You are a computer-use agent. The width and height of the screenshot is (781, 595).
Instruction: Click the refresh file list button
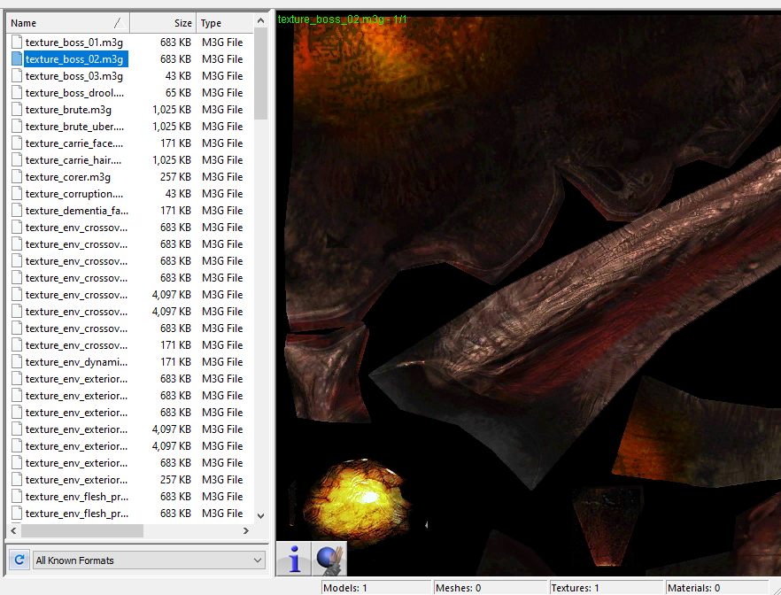click(18, 560)
